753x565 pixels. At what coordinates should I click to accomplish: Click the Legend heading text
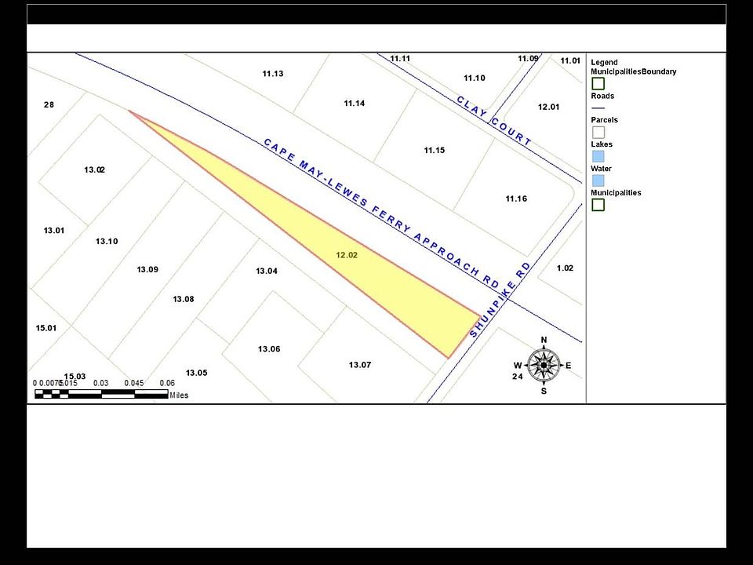tap(604, 63)
